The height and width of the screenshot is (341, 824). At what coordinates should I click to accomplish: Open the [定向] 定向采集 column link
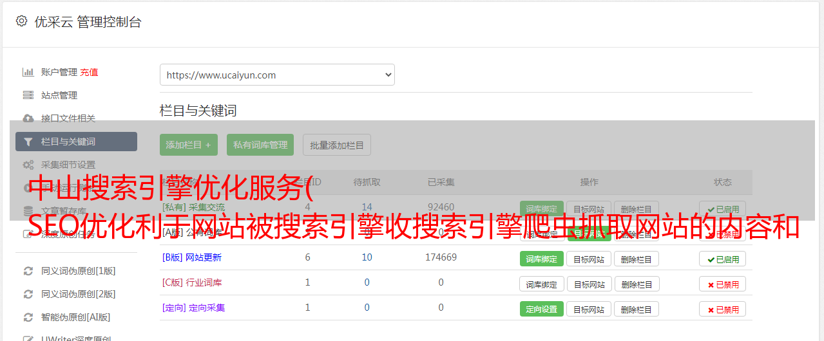click(x=194, y=308)
